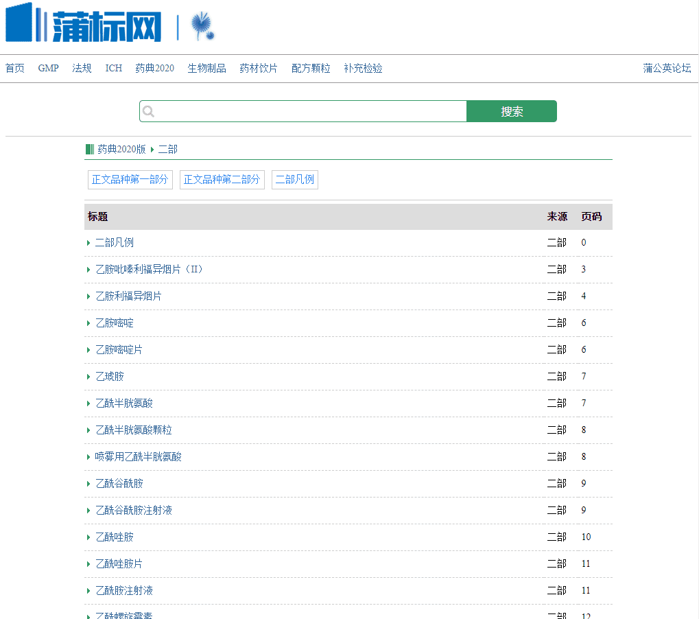699x619 pixels.
Task: Open the 补充检验 nav item
Action: pyautogui.click(x=363, y=68)
